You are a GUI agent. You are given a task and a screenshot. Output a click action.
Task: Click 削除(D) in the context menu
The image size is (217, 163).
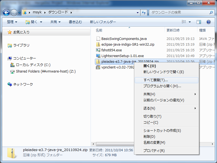[149, 137]
